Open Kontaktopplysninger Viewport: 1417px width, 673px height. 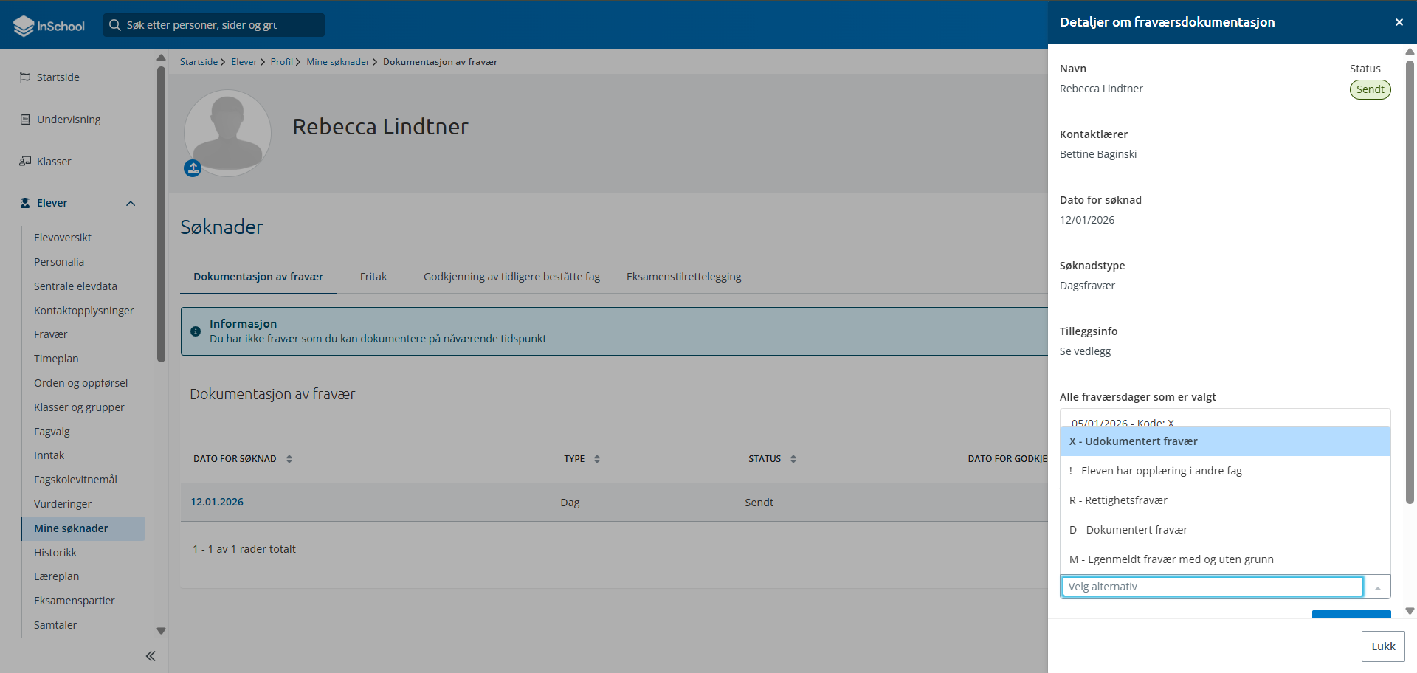coord(83,311)
